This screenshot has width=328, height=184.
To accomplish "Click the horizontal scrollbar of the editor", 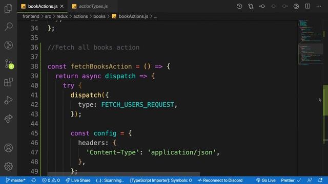I will click(124, 174).
